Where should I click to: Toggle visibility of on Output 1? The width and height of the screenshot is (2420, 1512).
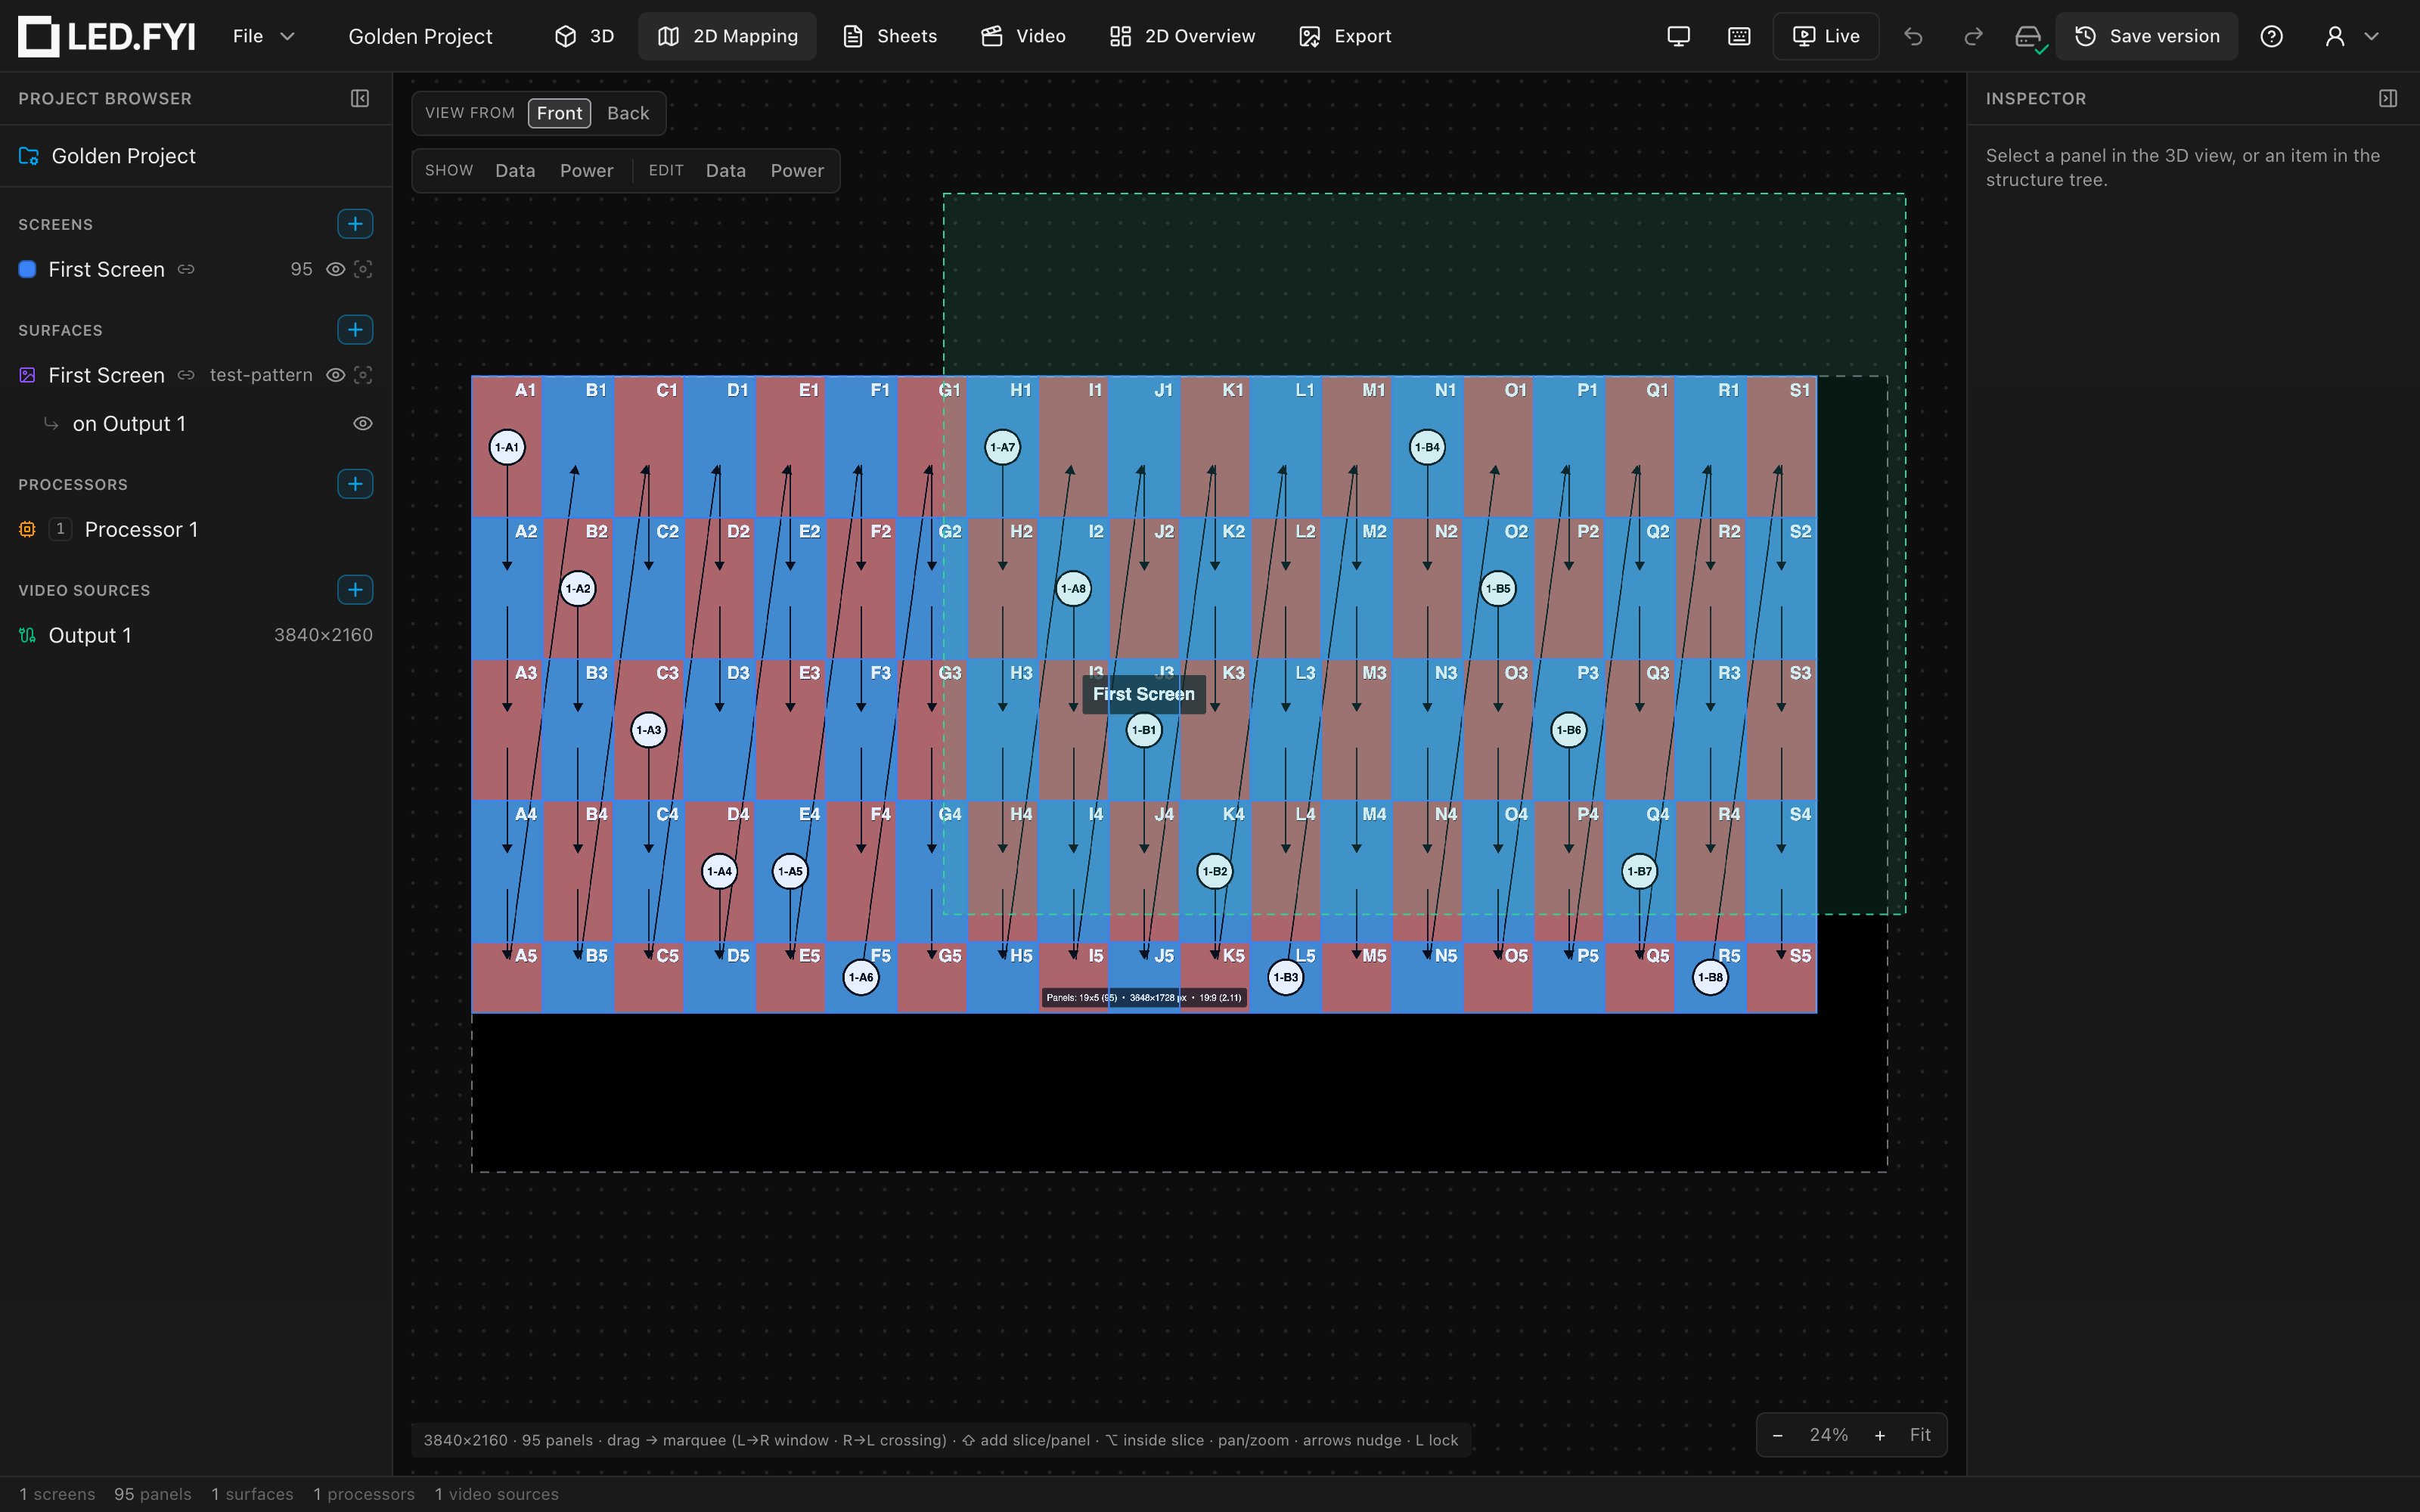point(363,424)
